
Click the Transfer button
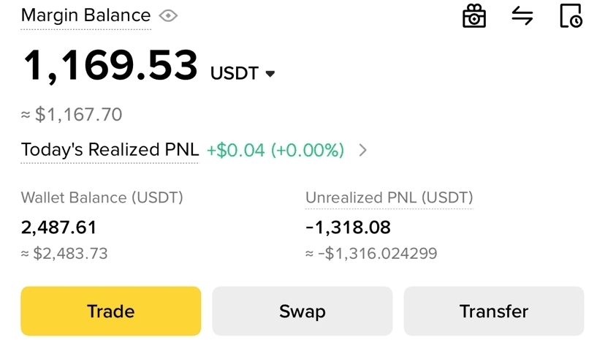click(494, 311)
